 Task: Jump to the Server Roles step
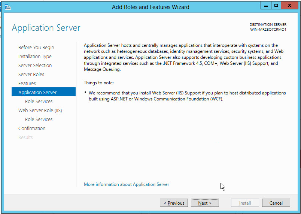pos(31,75)
